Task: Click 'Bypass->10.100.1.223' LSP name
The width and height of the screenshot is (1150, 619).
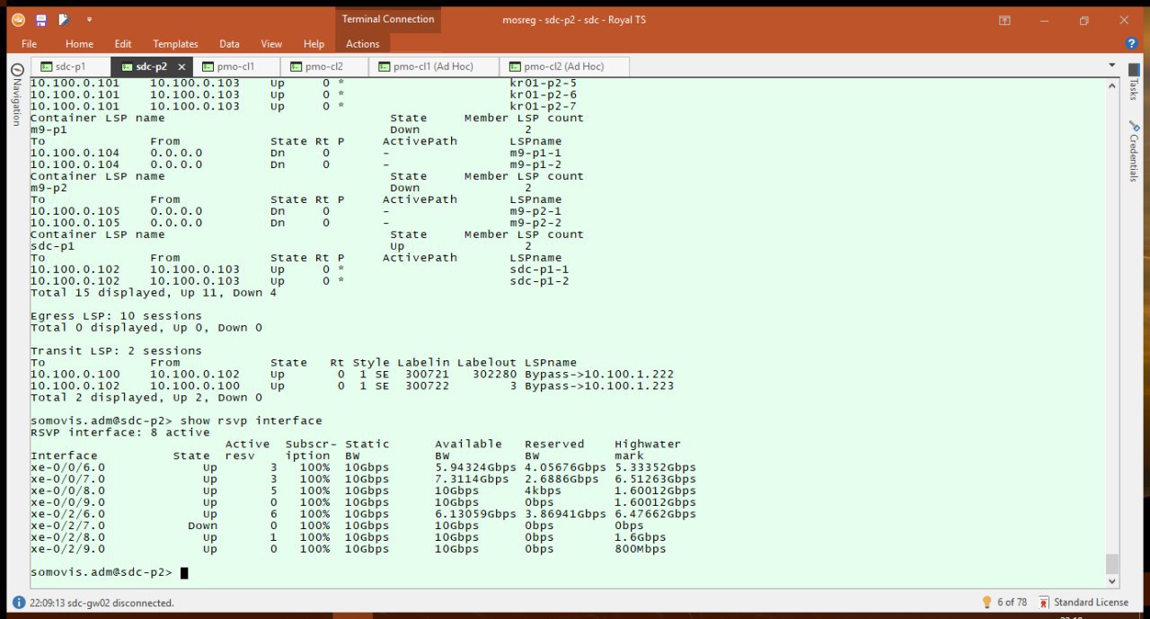Action: [599, 385]
